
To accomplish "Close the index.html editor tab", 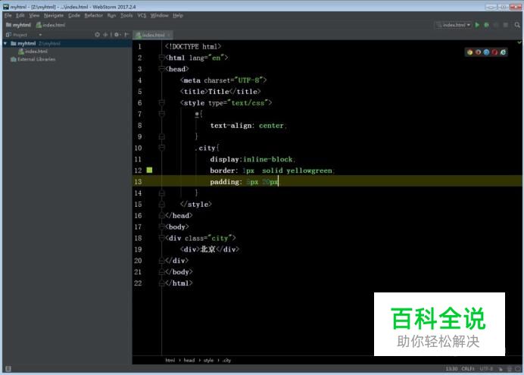I will pos(169,35).
